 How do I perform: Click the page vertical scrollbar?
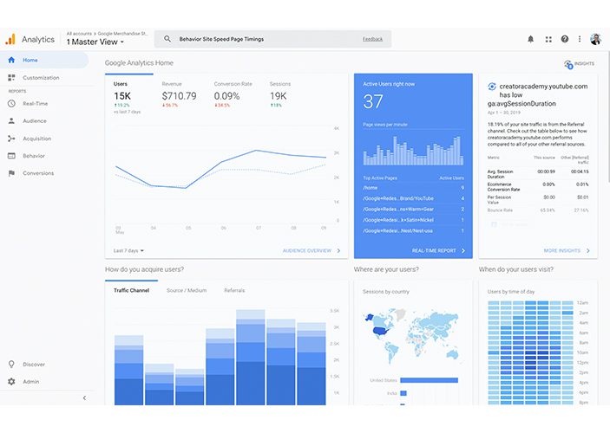pos(607,117)
